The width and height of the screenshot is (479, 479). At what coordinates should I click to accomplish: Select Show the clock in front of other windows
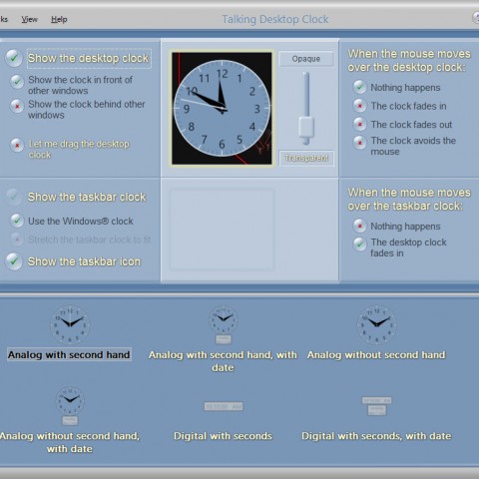(17, 81)
